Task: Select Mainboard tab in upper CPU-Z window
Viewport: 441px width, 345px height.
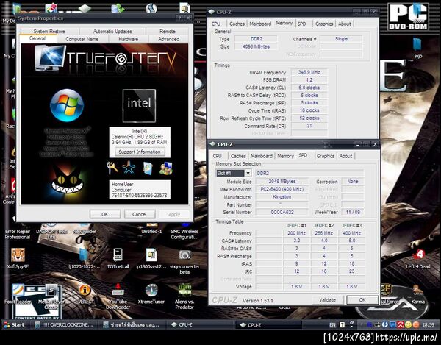Action: [260, 24]
